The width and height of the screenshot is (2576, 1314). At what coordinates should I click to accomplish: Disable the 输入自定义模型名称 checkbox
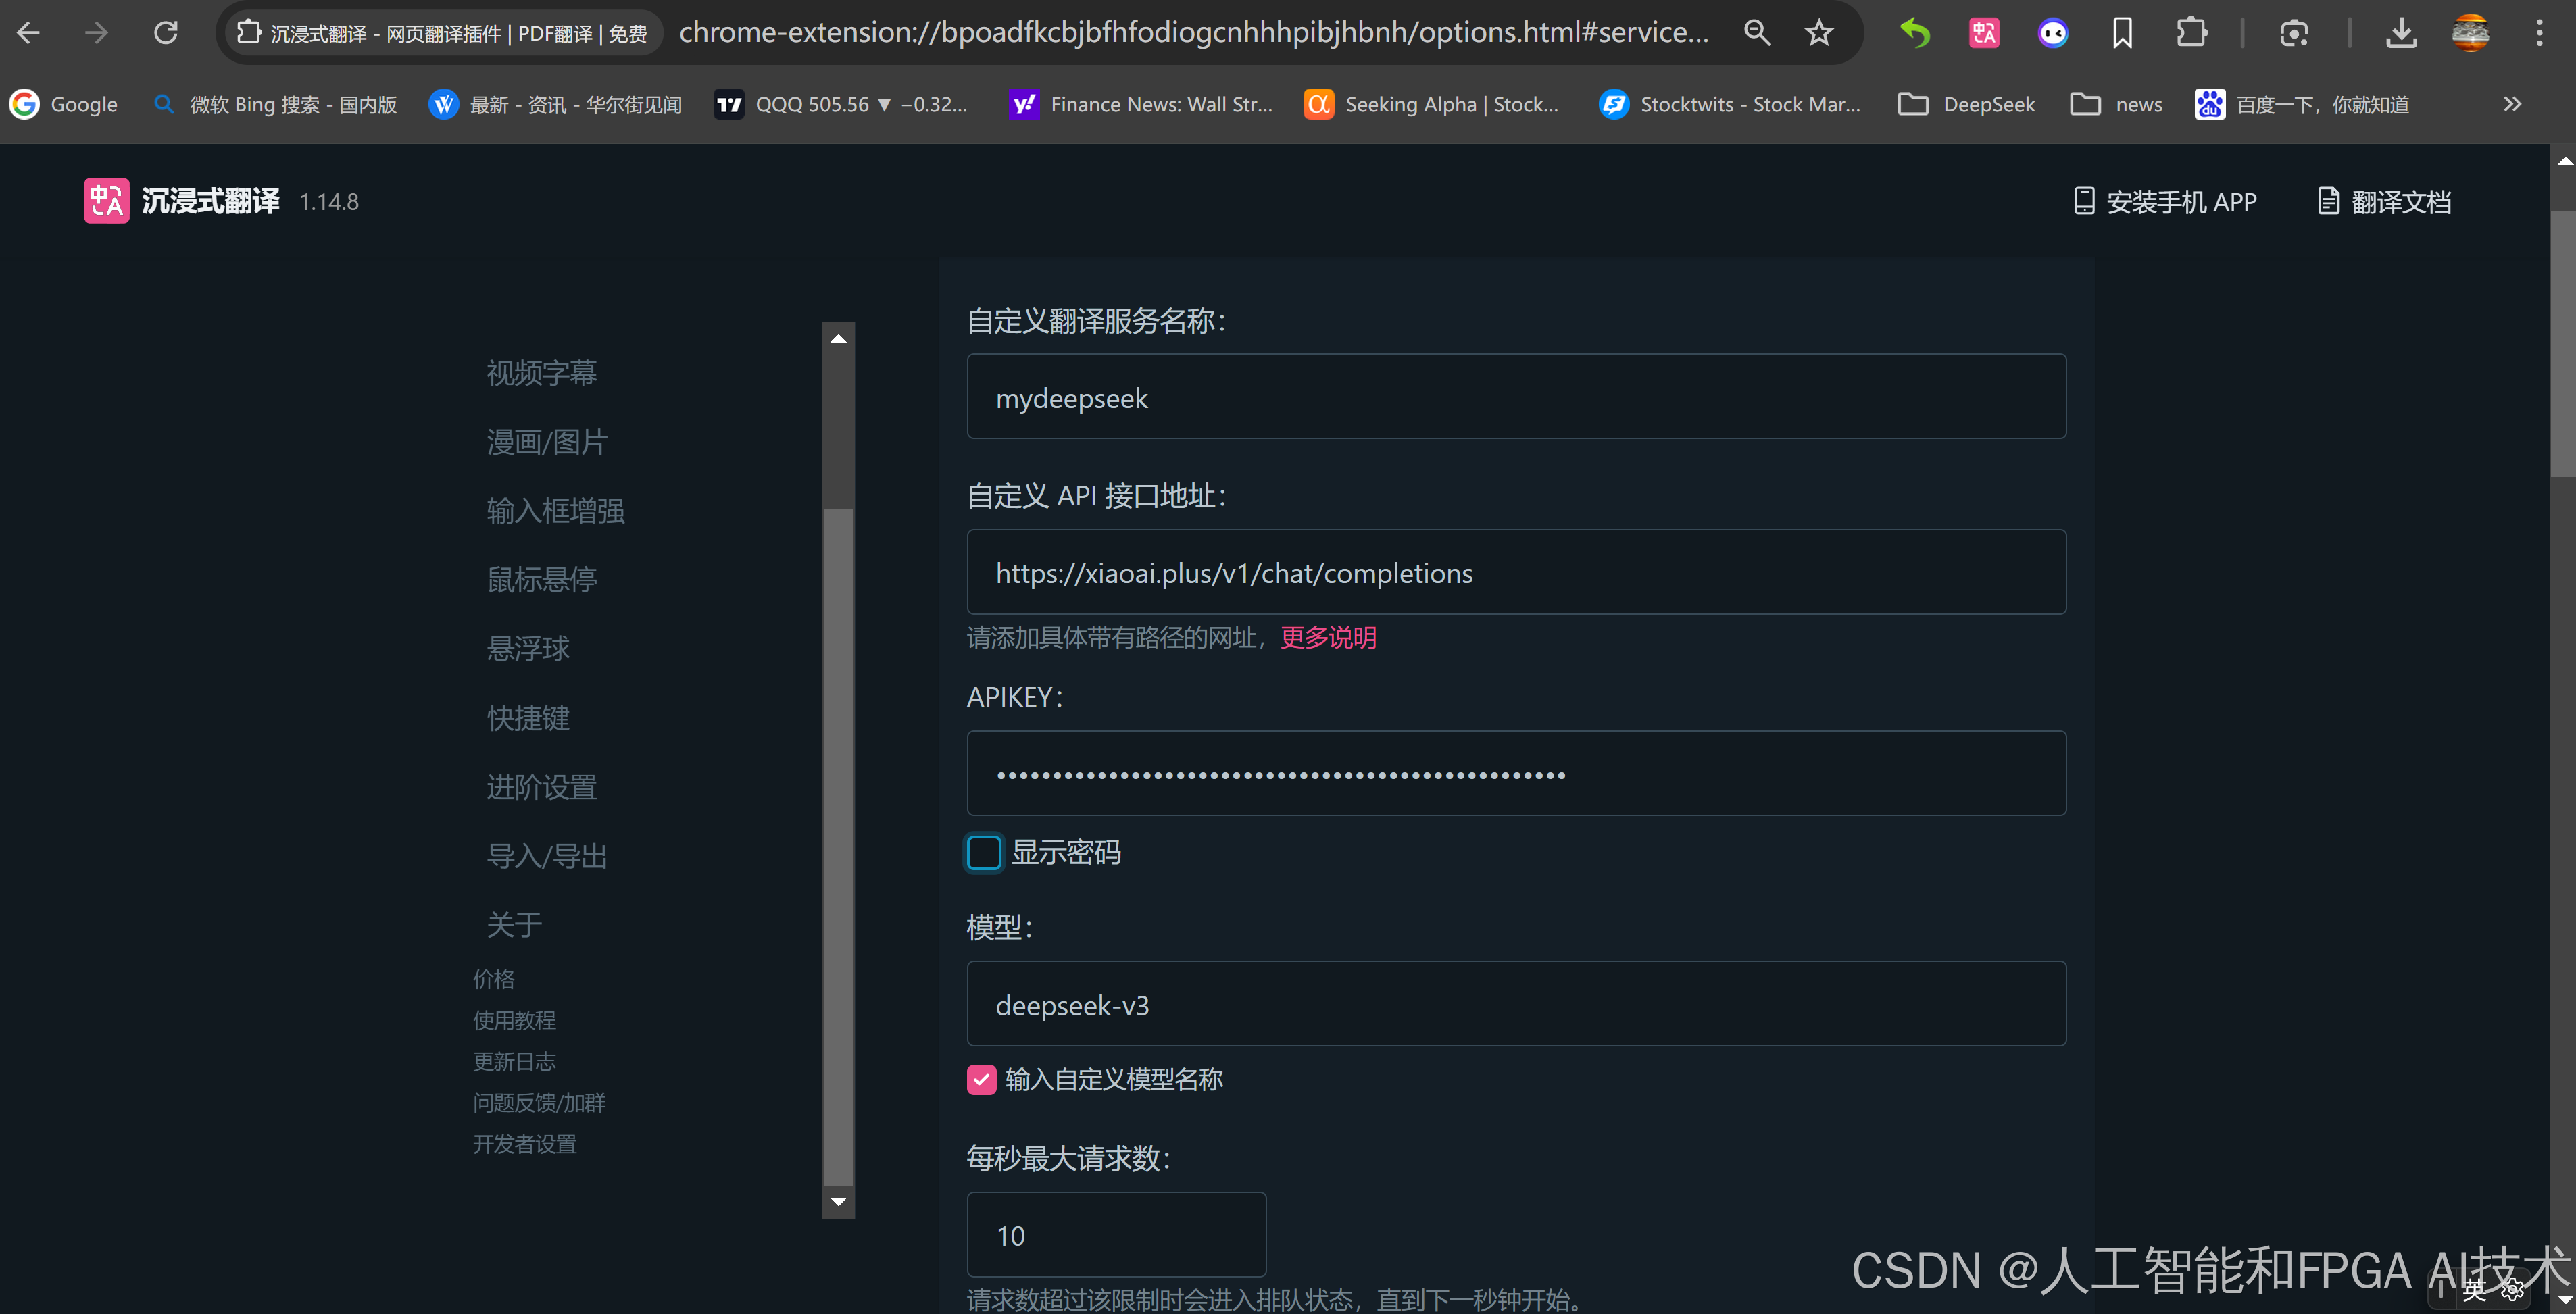(x=981, y=1079)
